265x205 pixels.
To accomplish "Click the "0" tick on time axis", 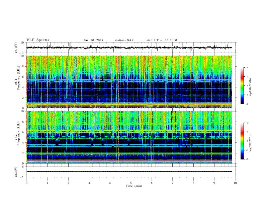I will click(26, 183).
